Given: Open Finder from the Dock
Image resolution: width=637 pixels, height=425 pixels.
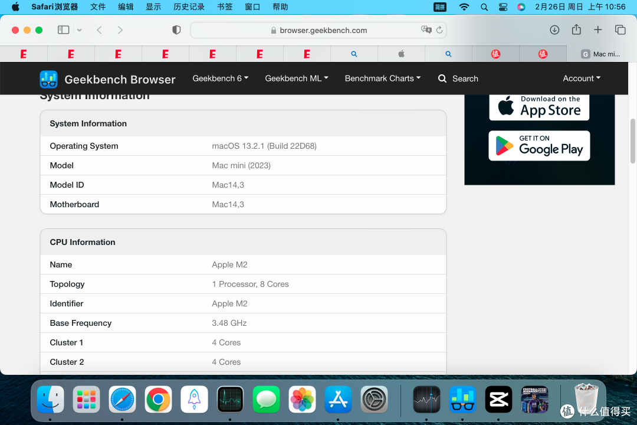Looking at the screenshot, I should (50, 400).
